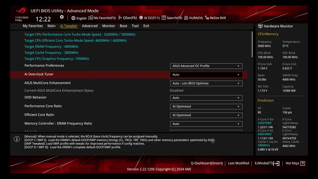The height and width of the screenshot is (179, 318).
Task: Switch to the Advanced tab
Action: point(90,26)
